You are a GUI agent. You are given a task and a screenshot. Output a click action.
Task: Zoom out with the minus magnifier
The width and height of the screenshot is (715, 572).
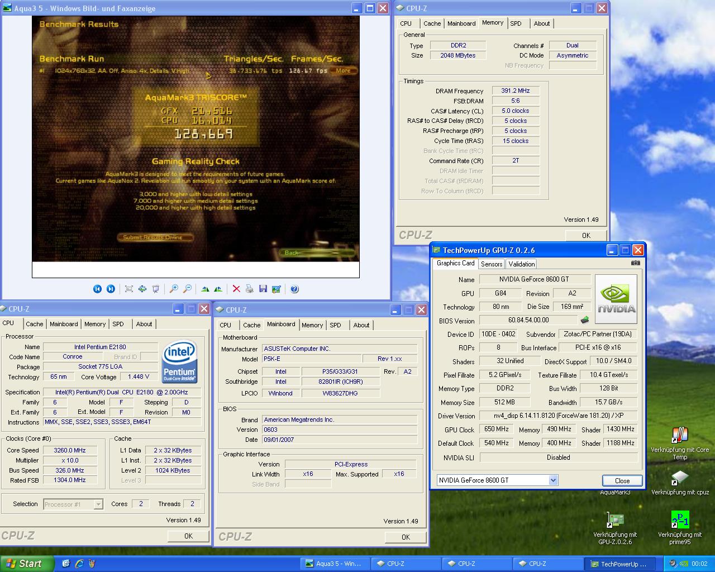pyautogui.click(x=187, y=289)
